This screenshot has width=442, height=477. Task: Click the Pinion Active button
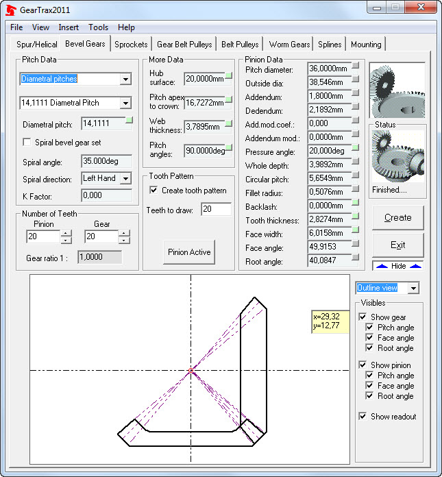click(189, 252)
